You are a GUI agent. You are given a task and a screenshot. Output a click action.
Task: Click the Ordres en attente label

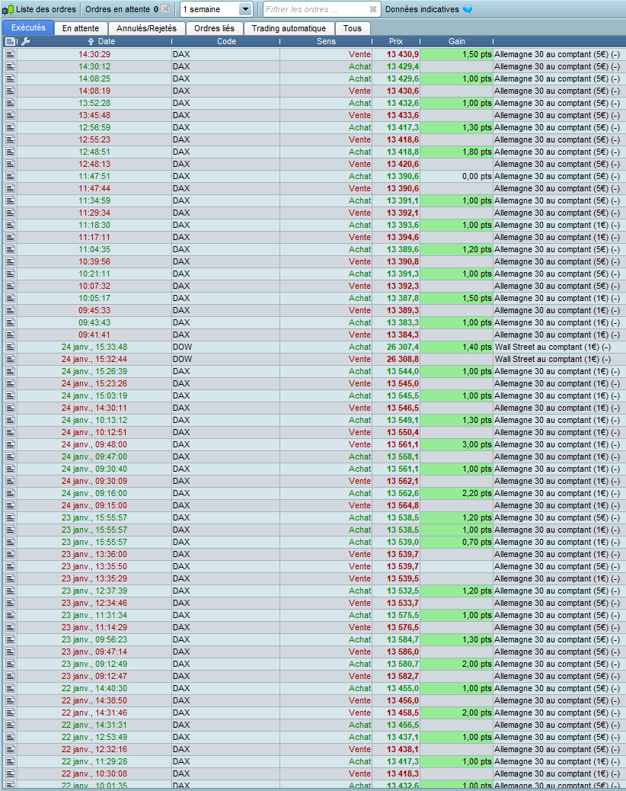117,9
